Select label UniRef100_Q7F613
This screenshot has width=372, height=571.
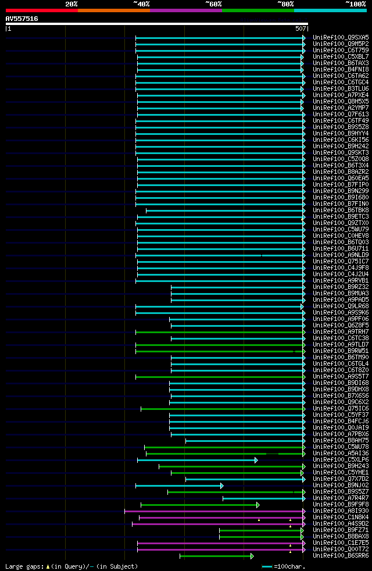(341, 115)
